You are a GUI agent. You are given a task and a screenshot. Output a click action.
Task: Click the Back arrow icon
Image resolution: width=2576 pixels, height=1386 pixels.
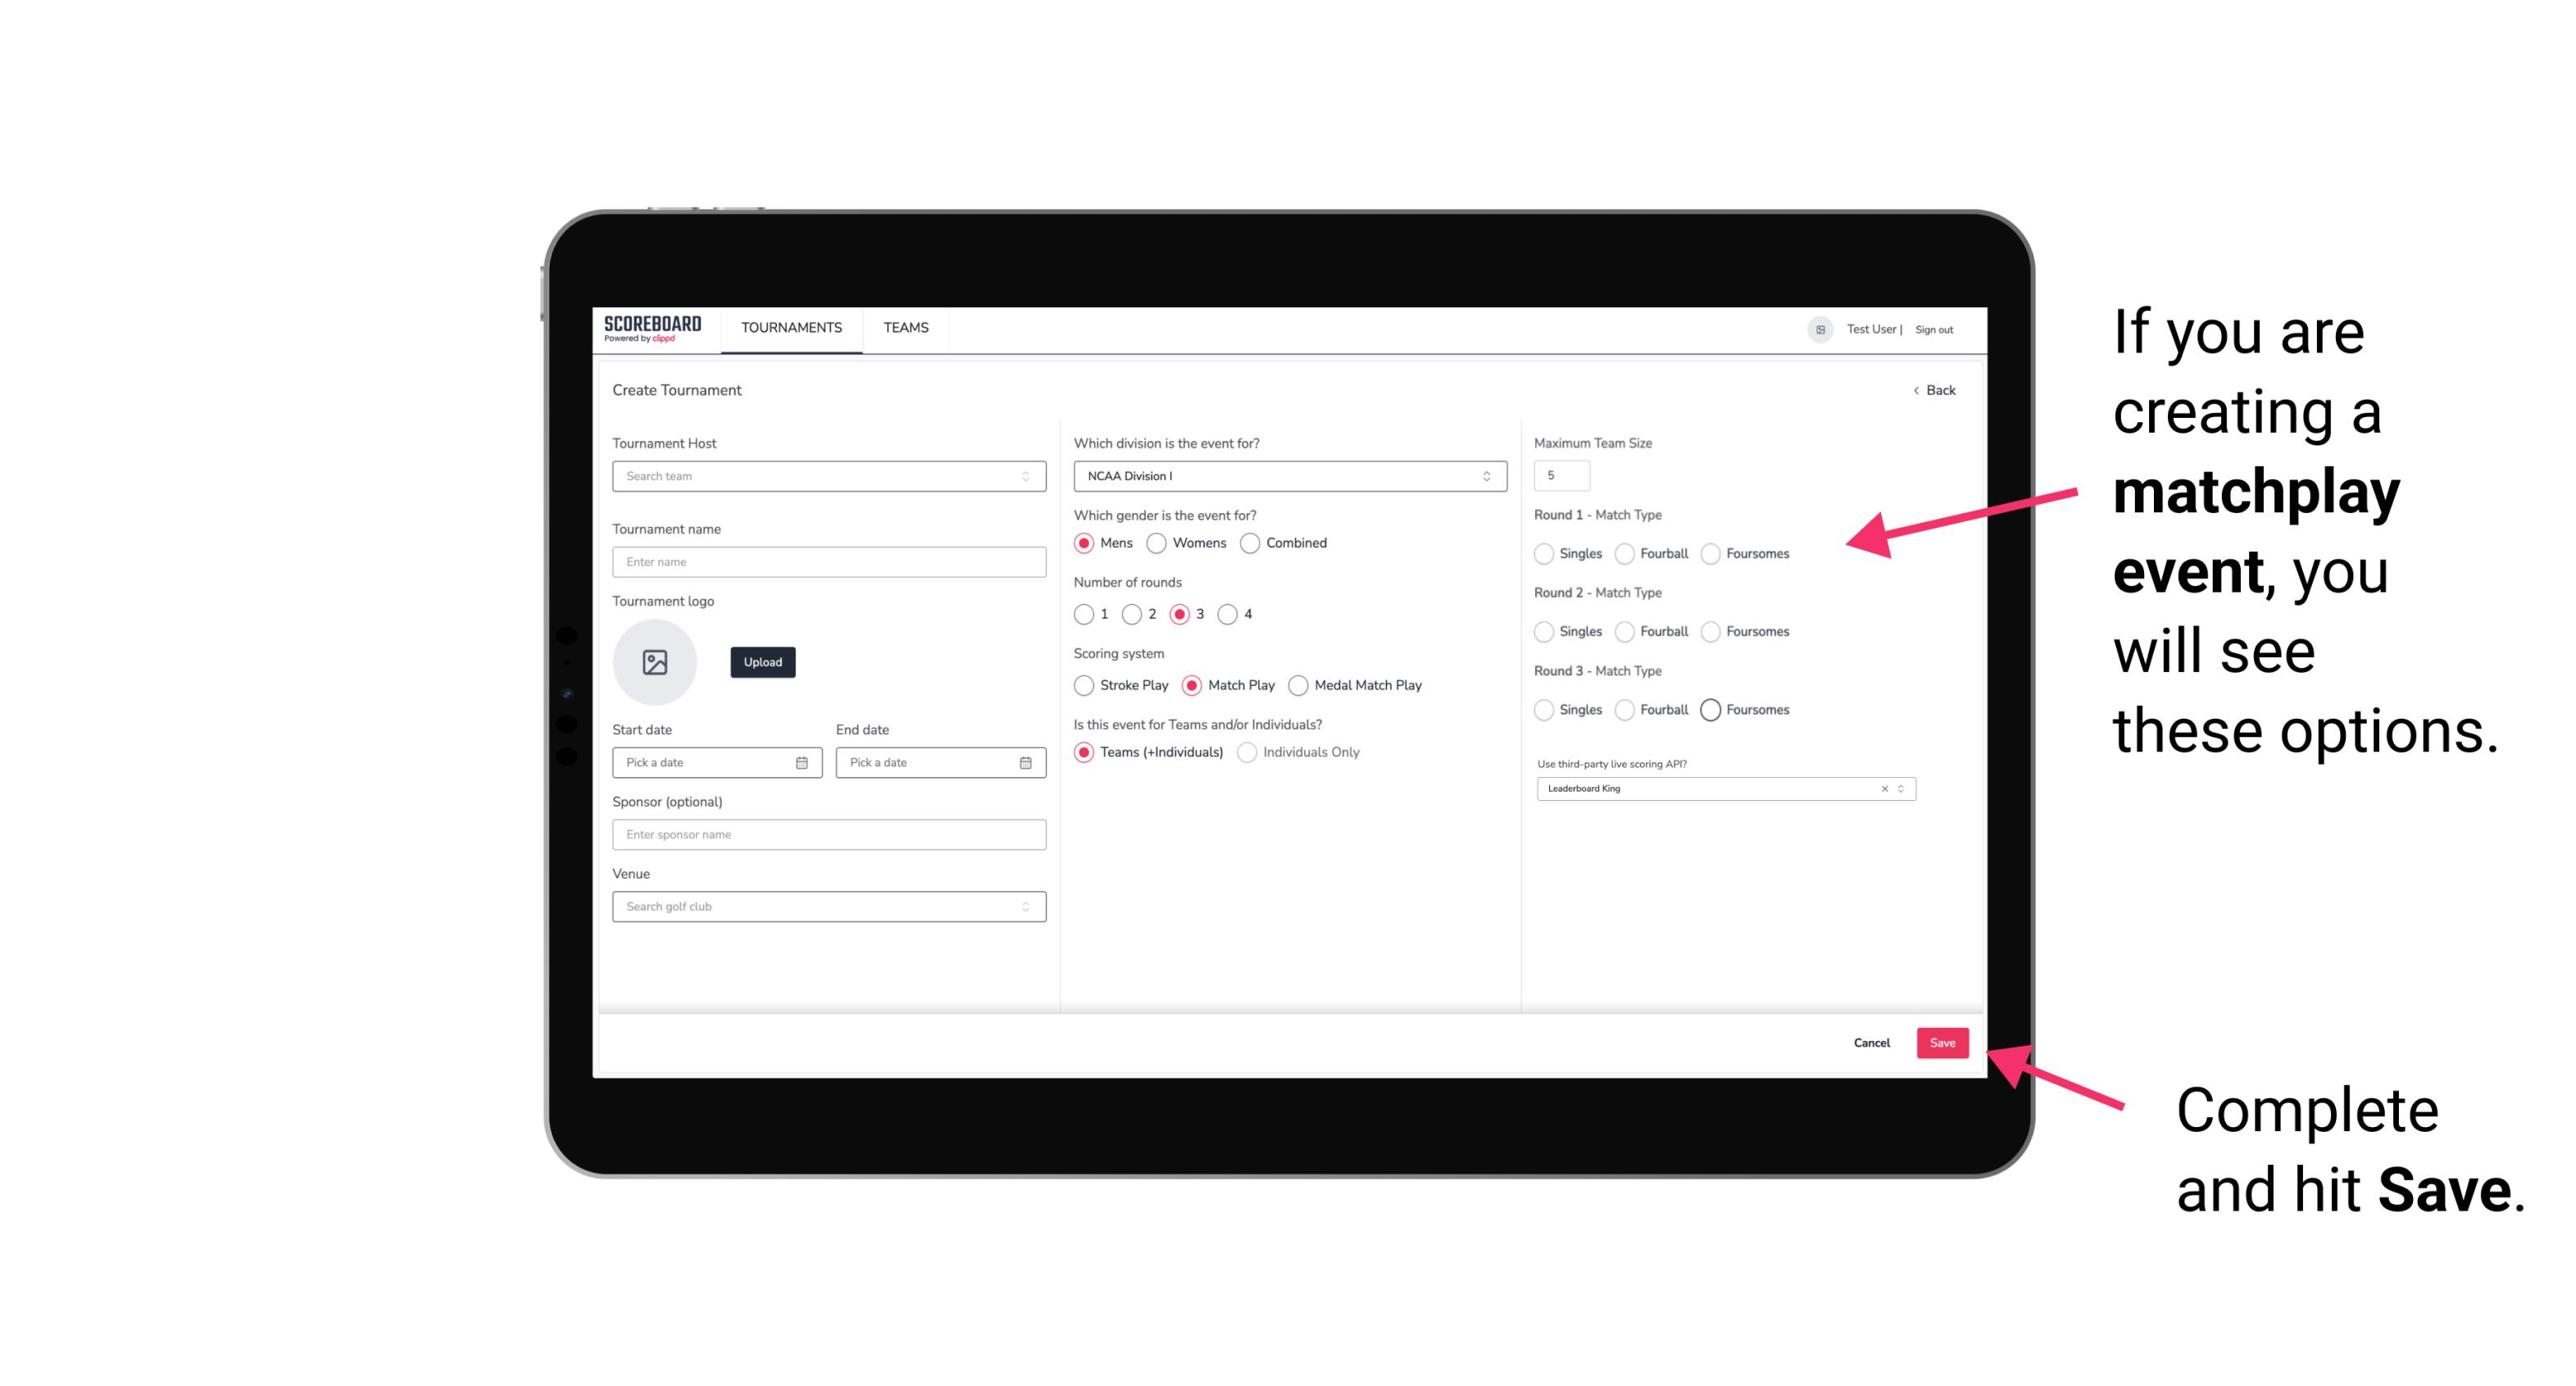pos(1915,389)
